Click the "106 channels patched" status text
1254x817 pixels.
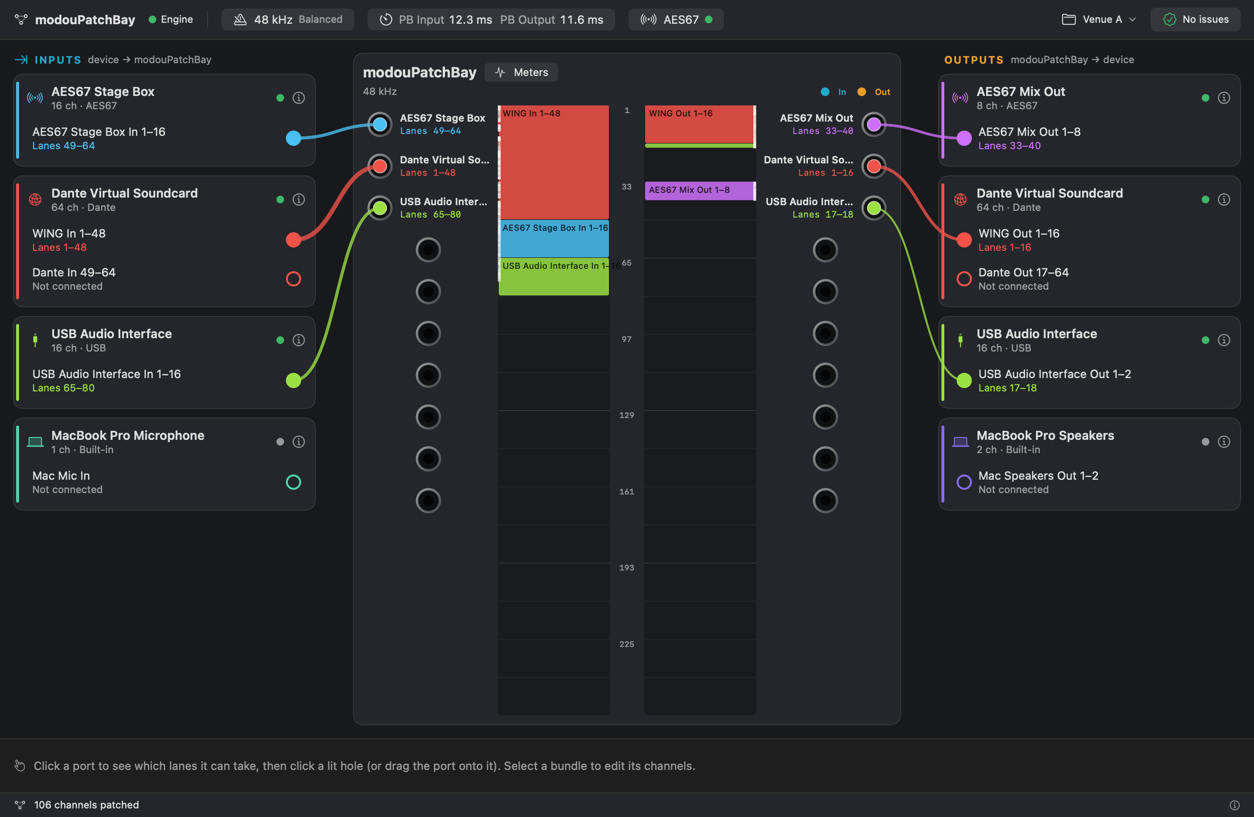point(86,805)
